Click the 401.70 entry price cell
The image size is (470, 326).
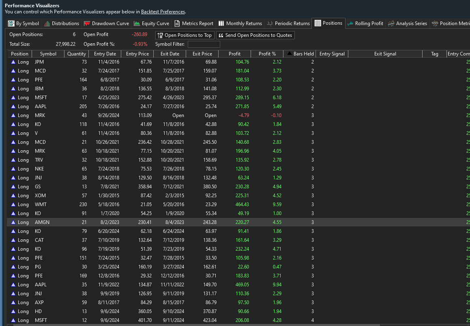point(144,320)
